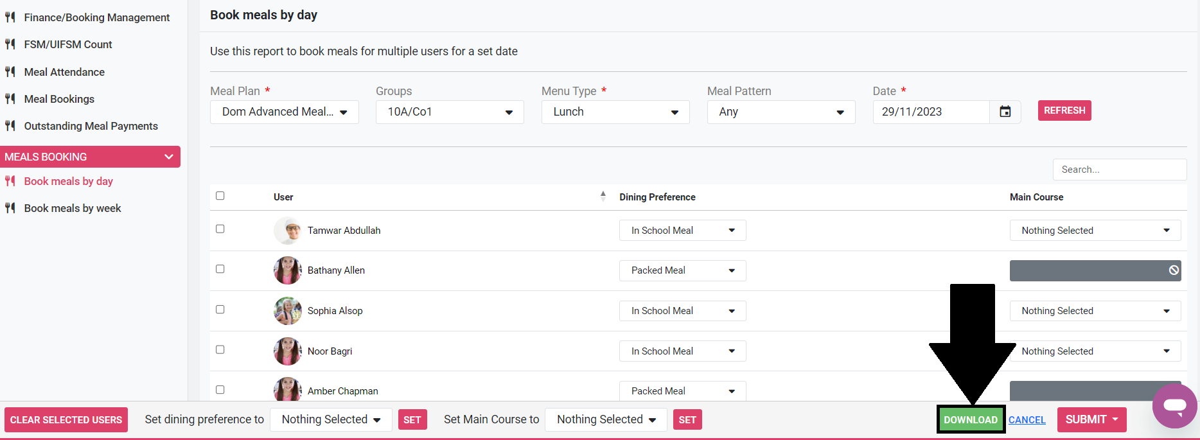The image size is (1200, 440).
Task: Expand the Groups dropdown showing 10A/Co1
Action: 450,112
